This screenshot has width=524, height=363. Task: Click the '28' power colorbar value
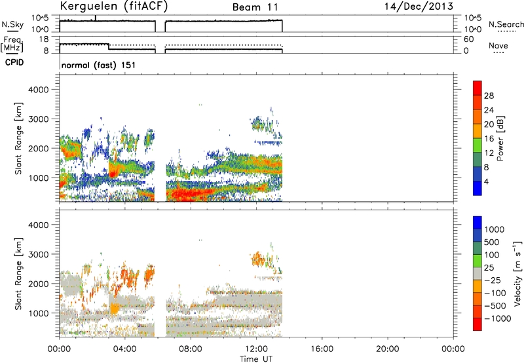coord(489,96)
